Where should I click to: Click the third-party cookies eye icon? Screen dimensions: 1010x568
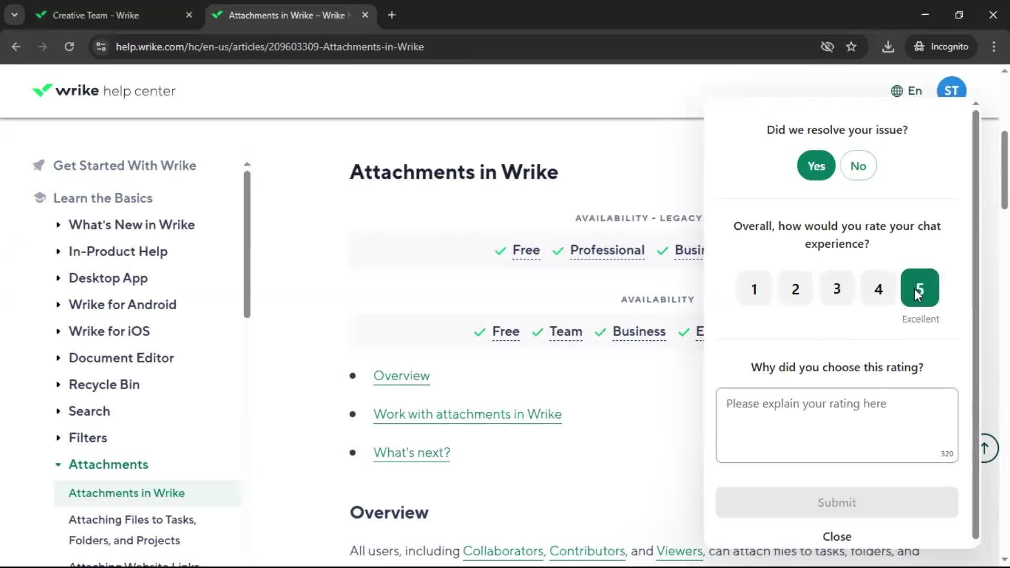[827, 47]
